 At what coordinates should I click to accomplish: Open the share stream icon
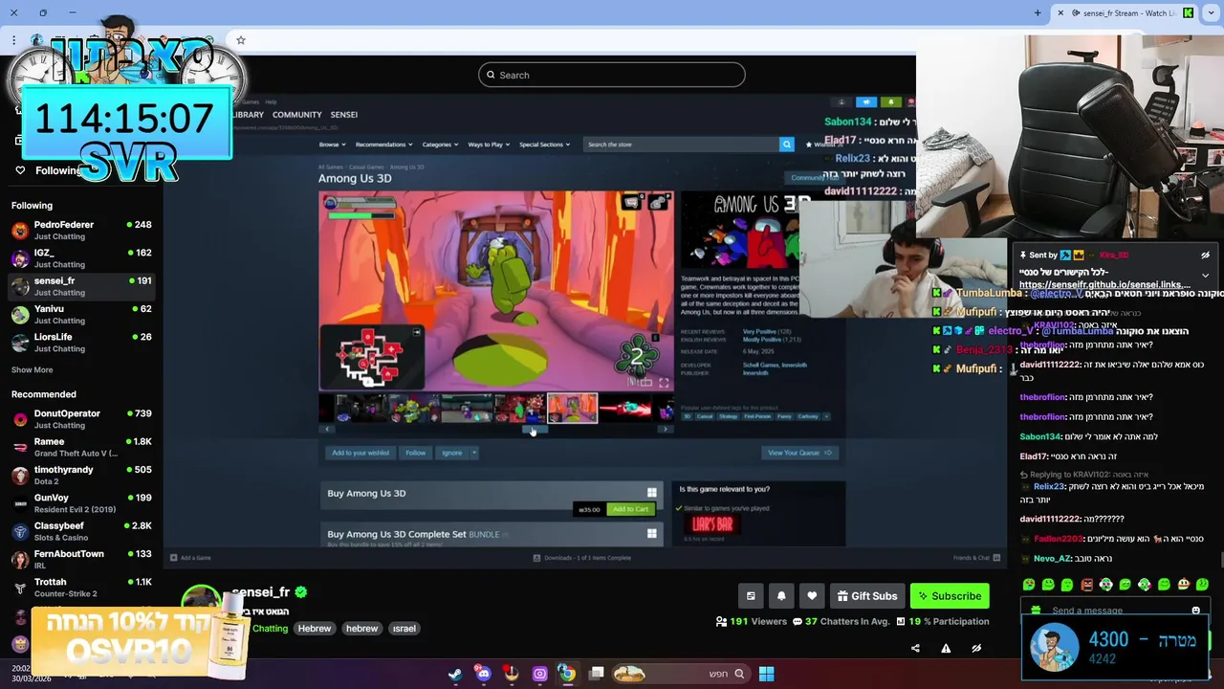click(915, 648)
